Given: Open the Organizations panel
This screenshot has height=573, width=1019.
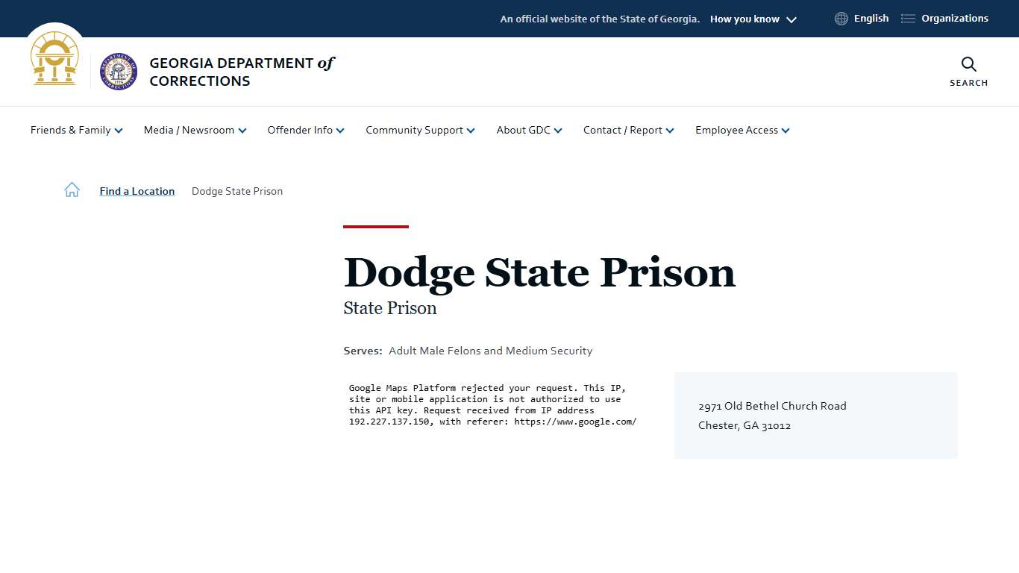Looking at the screenshot, I should click(953, 18).
